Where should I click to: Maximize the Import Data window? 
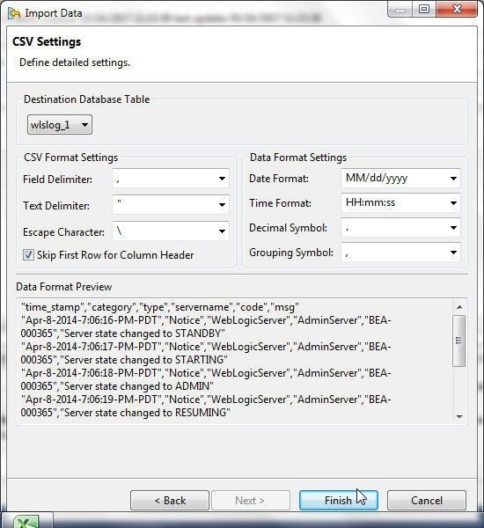coord(424,9)
